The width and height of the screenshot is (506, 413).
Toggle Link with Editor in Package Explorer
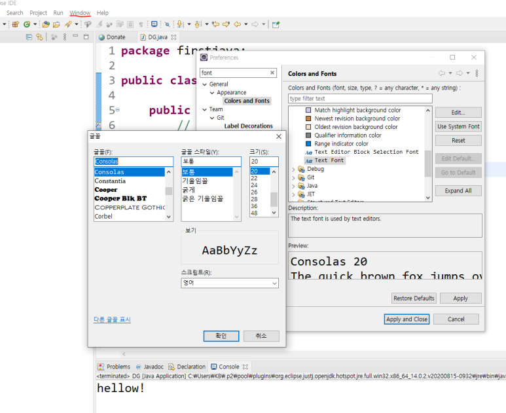tap(39, 37)
